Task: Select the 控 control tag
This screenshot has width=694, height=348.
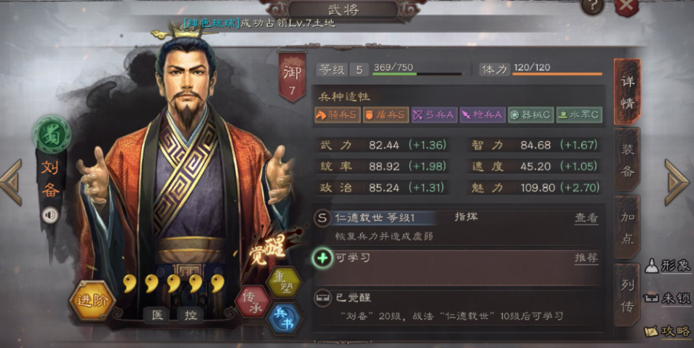Action: (x=191, y=315)
